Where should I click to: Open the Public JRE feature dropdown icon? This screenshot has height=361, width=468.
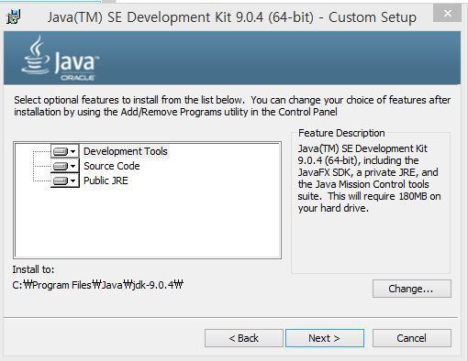(64, 180)
